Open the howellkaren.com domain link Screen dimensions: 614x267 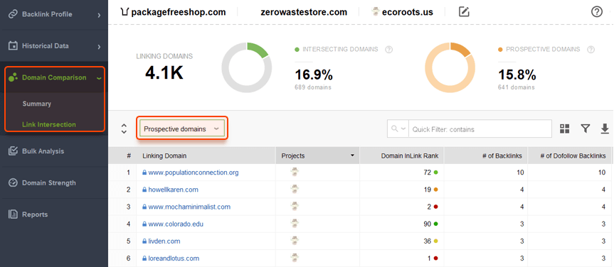click(x=173, y=190)
